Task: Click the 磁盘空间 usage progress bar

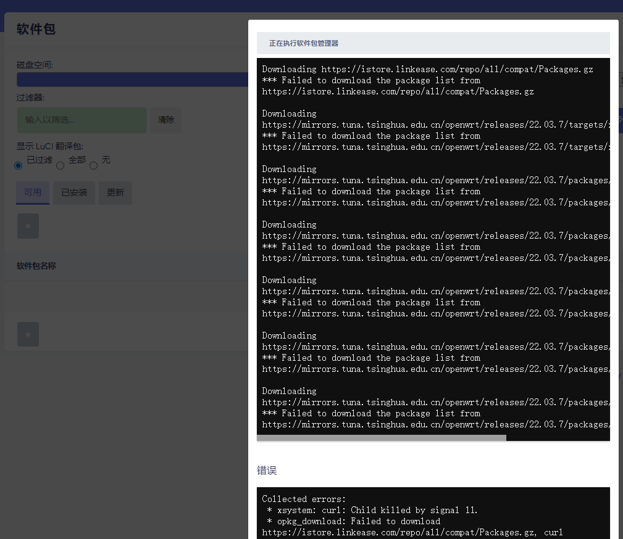Action: pos(130,80)
